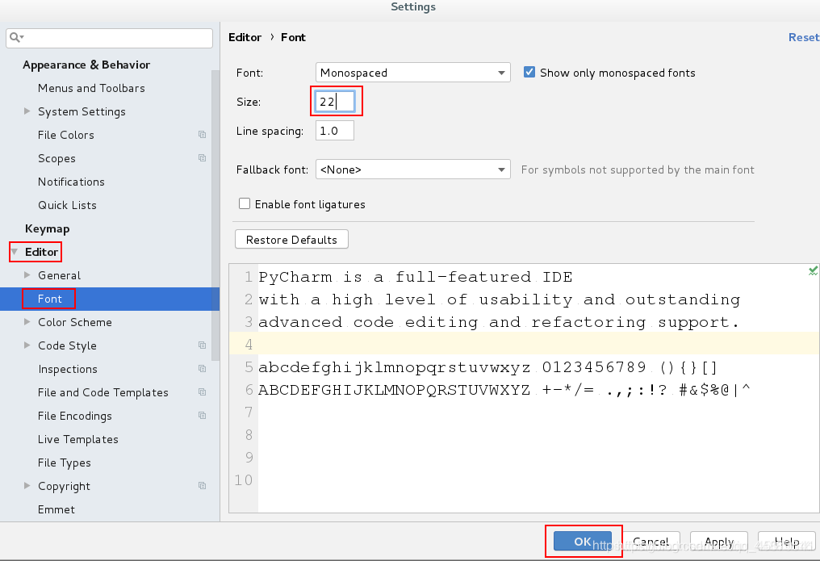Screen dimensions: 820x561
Task: Select the Font item under Editor
Action: pos(50,299)
